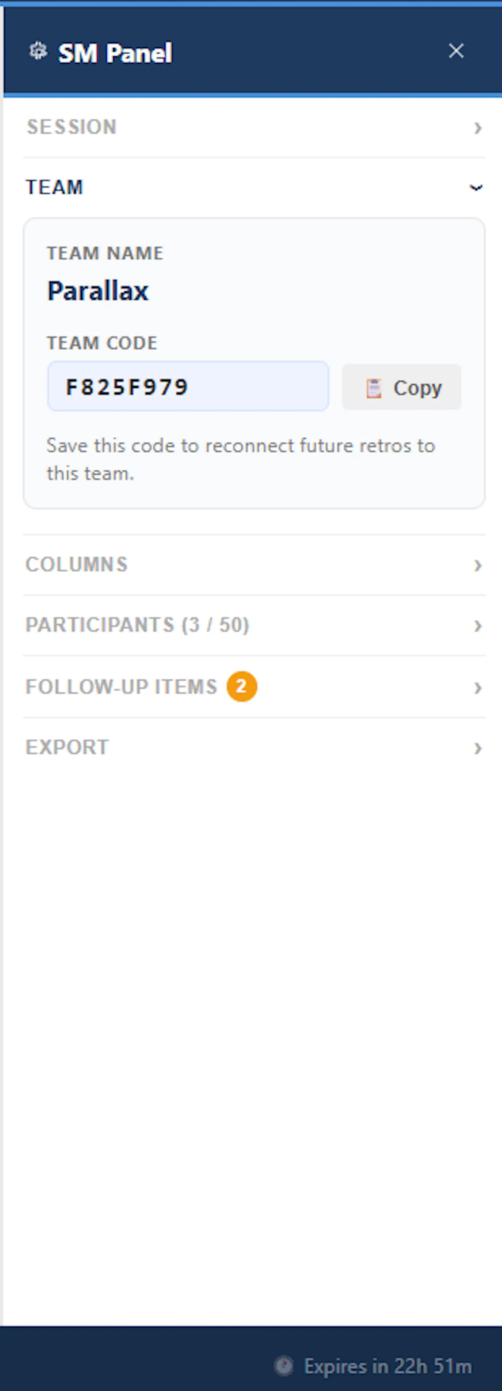Image resolution: width=502 pixels, height=1391 pixels.
Task: Expand PARTICIPANTS via its right chevron
Action: [x=477, y=625]
